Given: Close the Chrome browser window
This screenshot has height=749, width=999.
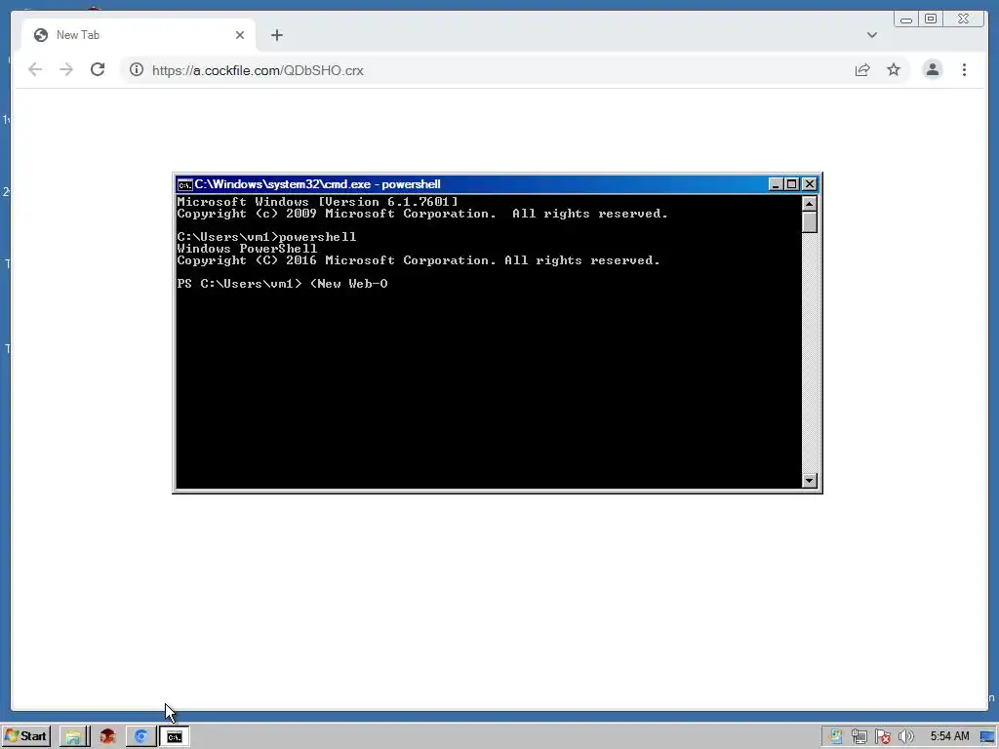Looking at the screenshot, I should point(964,20).
